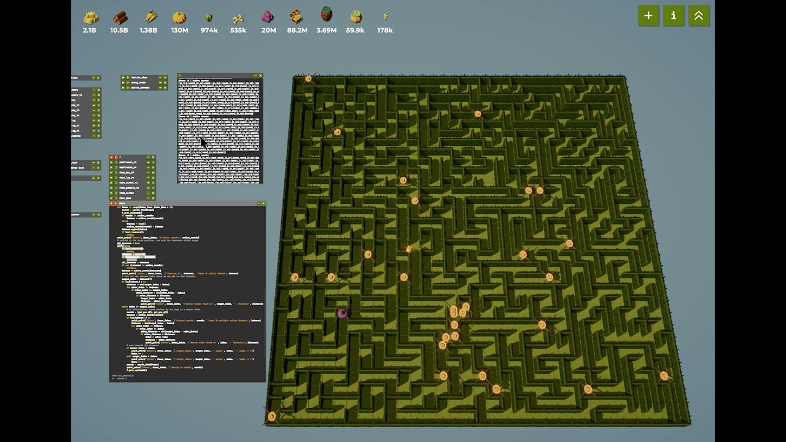Minimize the farm_hay_v8 row
Viewport: 786px width, 442px height.
(148, 173)
